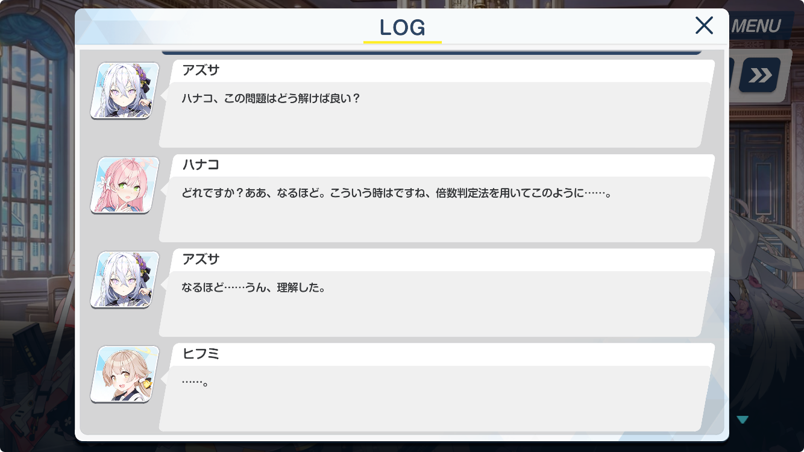This screenshot has height=452, width=804.
Task: Select the LOG header tab
Action: pyautogui.click(x=403, y=27)
